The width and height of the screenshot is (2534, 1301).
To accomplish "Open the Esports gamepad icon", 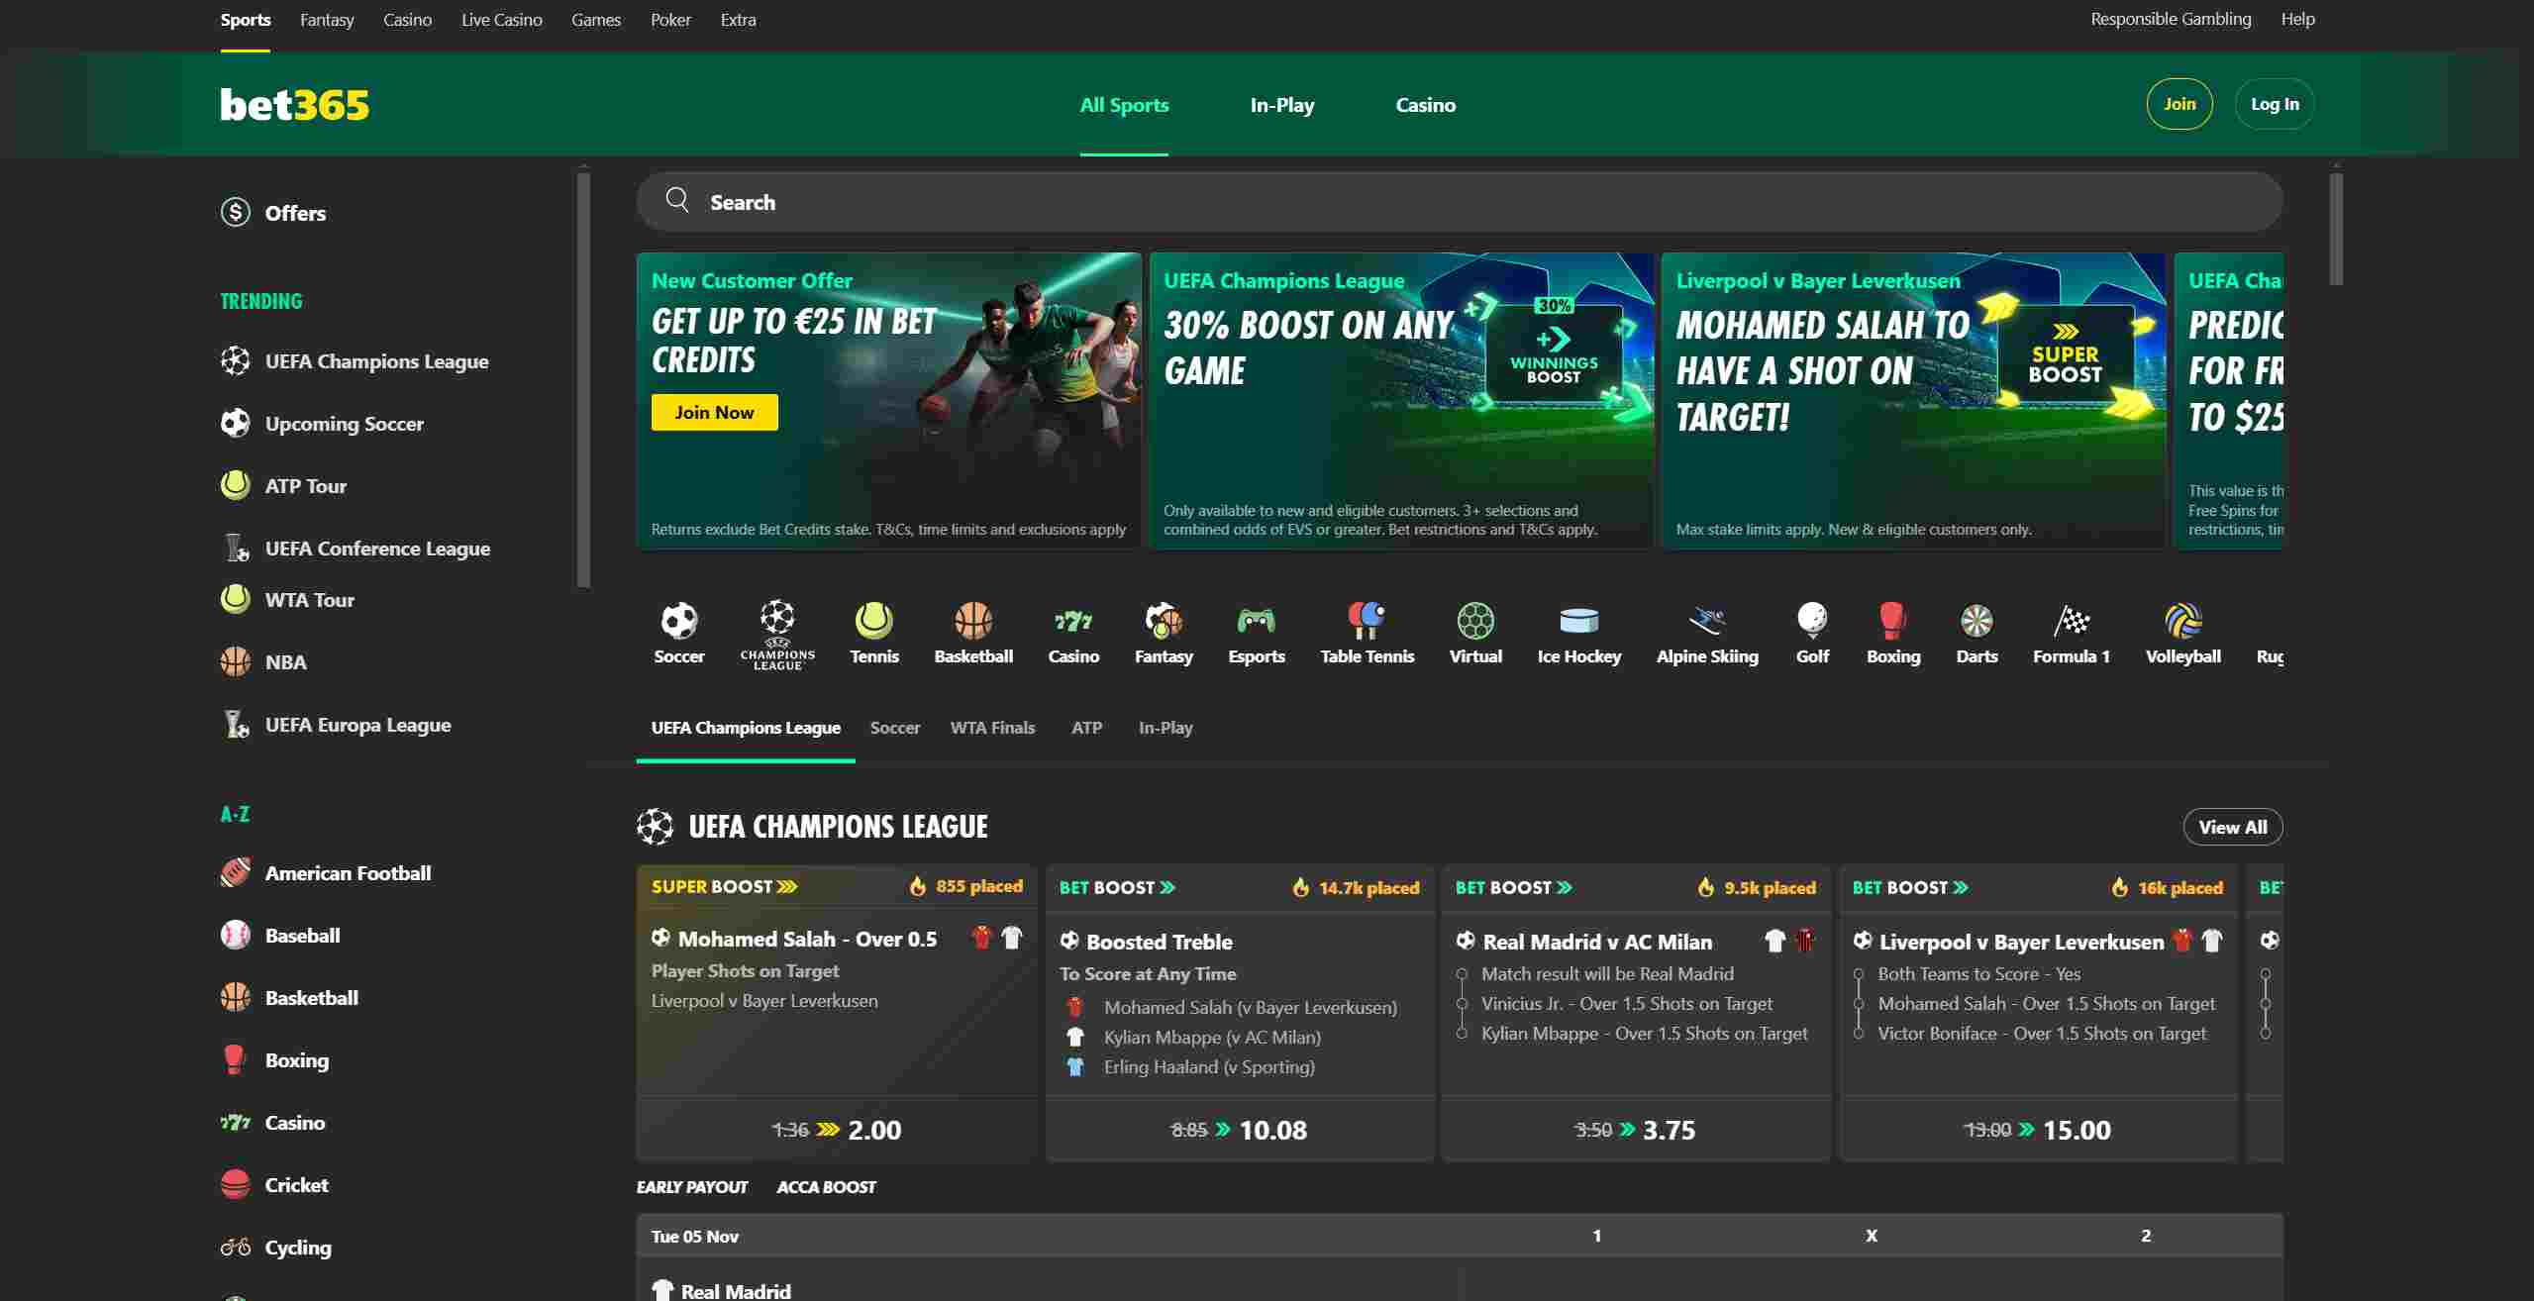I will [1257, 634].
